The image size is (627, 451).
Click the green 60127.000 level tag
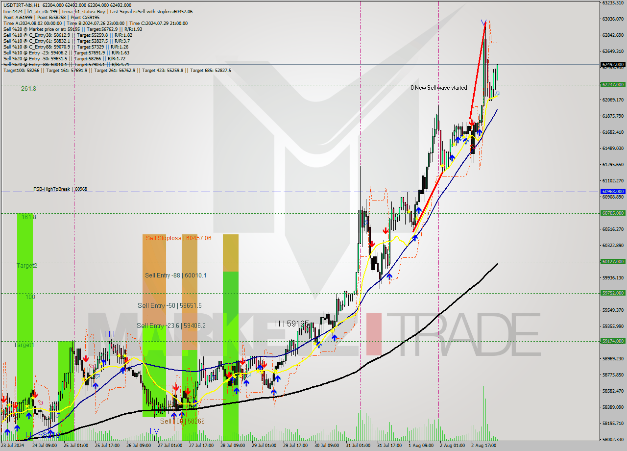point(613,261)
